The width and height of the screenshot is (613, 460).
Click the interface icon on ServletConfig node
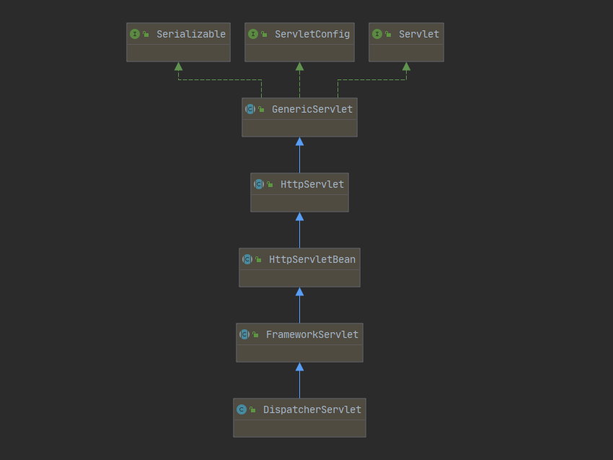[x=253, y=34]
